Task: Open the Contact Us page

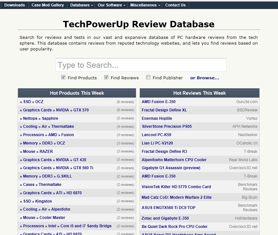Action: pos(175,5)
